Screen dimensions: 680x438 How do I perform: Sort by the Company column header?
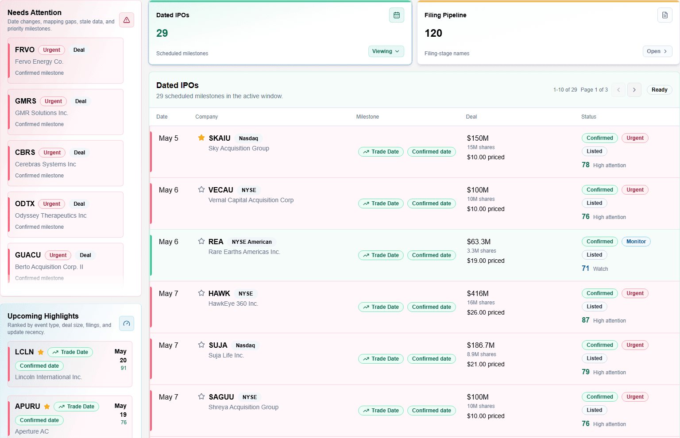tap(207, 117)
